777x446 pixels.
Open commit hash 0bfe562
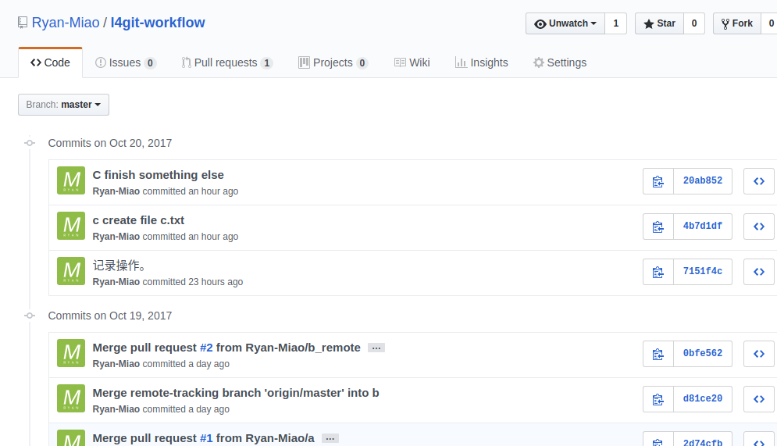click(703, 353)
